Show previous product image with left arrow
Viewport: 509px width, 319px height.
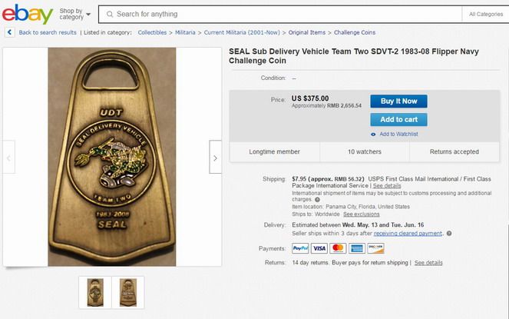click(8, 158)
